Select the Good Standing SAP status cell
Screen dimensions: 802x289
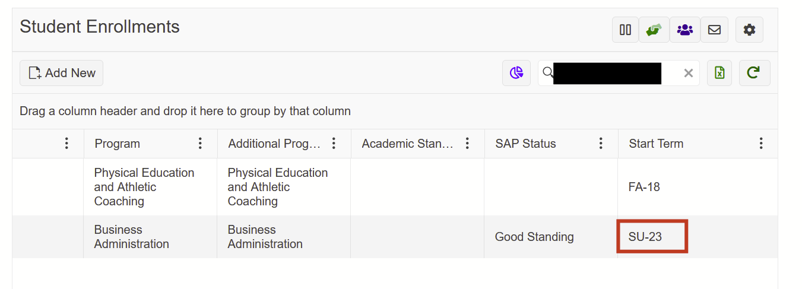tap(534, 237)
